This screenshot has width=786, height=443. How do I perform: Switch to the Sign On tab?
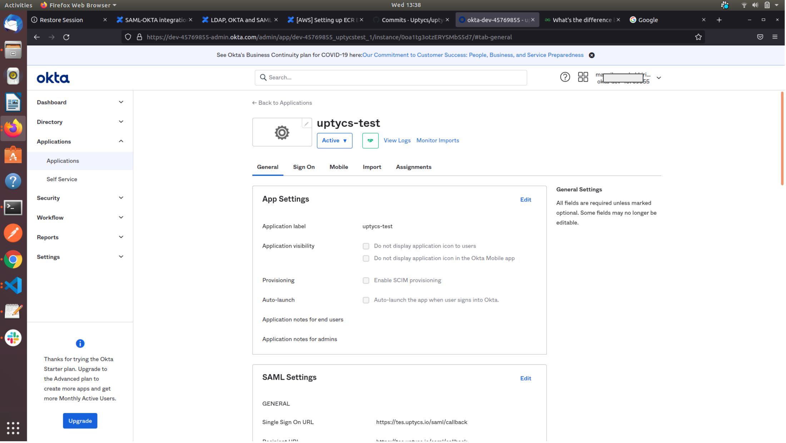(x=304, y=167)
